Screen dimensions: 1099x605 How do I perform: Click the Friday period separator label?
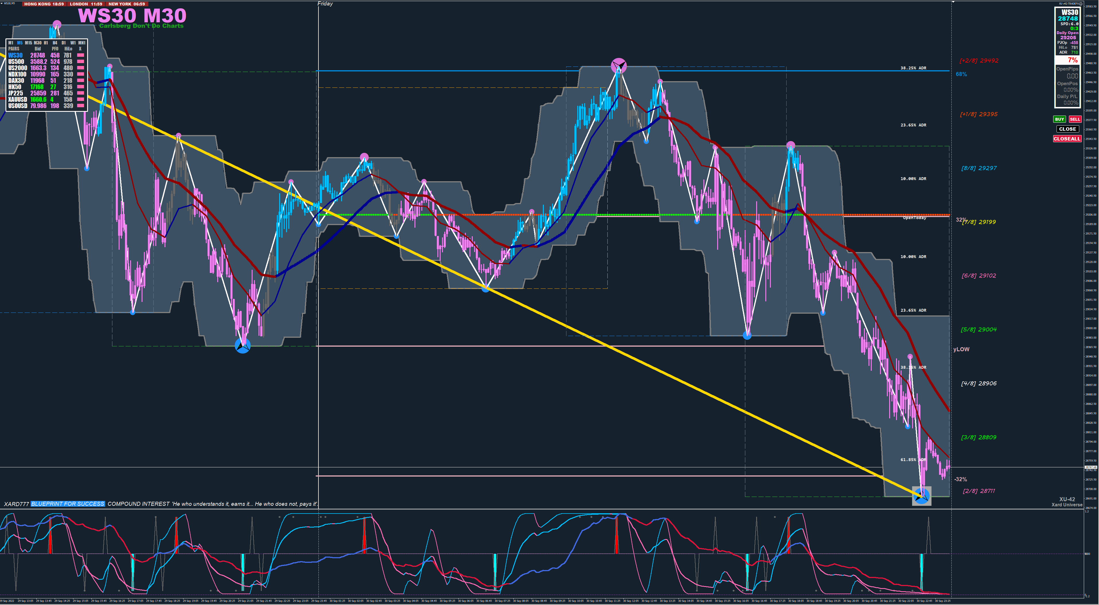(x=325, y=4)
